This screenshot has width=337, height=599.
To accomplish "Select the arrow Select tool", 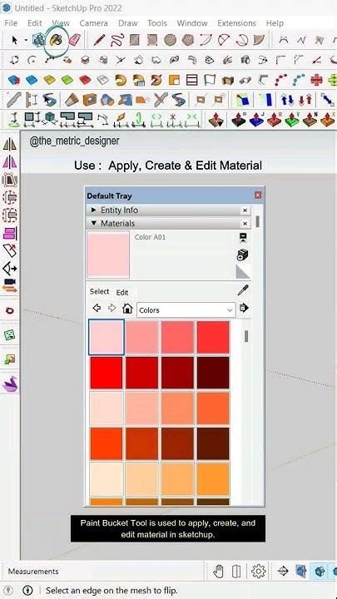I will [15, 39].
